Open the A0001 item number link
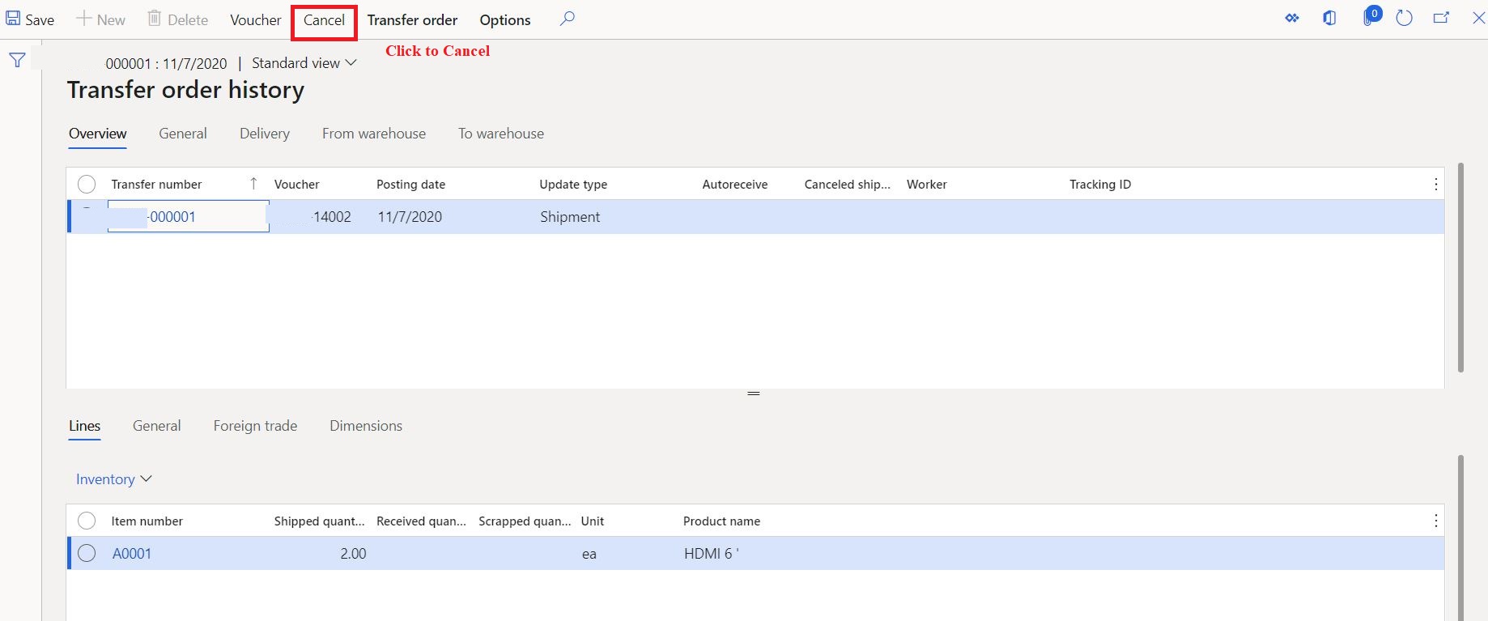 [x=132, y=554]
